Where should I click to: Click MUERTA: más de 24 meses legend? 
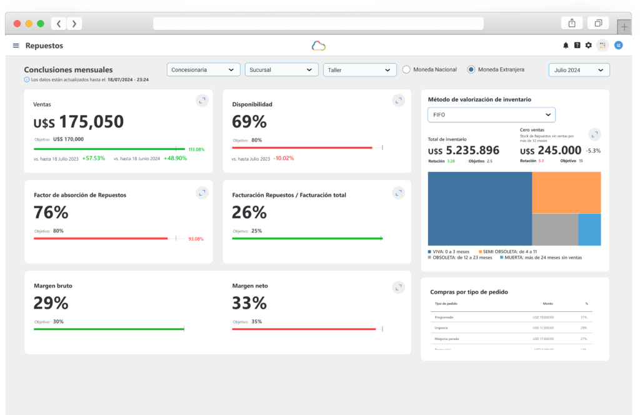pyautogui.click(x=541, y=257)
